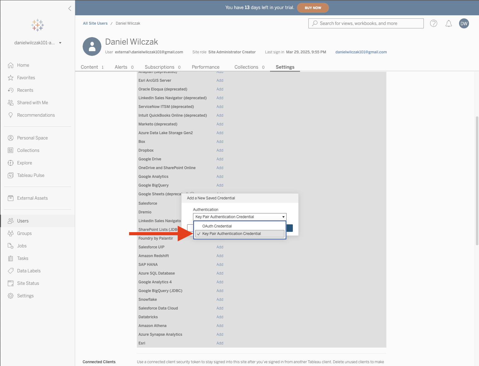Add Amazon Redshift credential
This screenshot has width=479, height=366.
point(220,256)
